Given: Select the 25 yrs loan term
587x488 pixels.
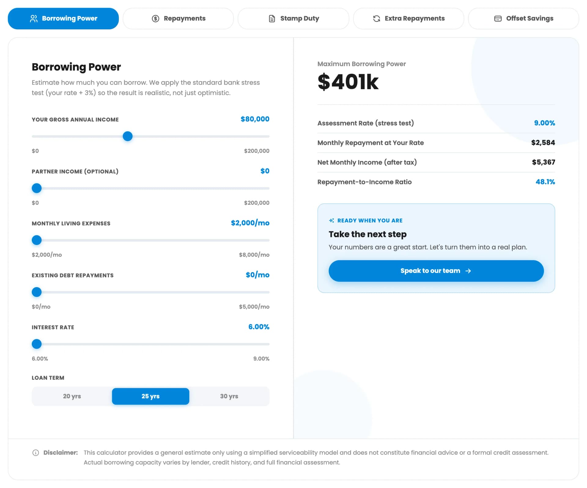Looking at the screenshot, I should click(150, 396).
